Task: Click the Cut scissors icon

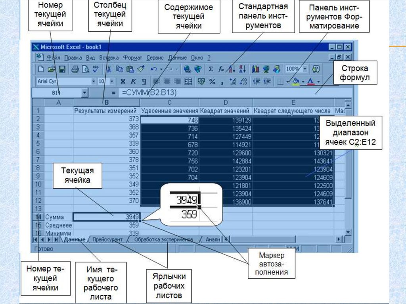Action: click(109, 69)
